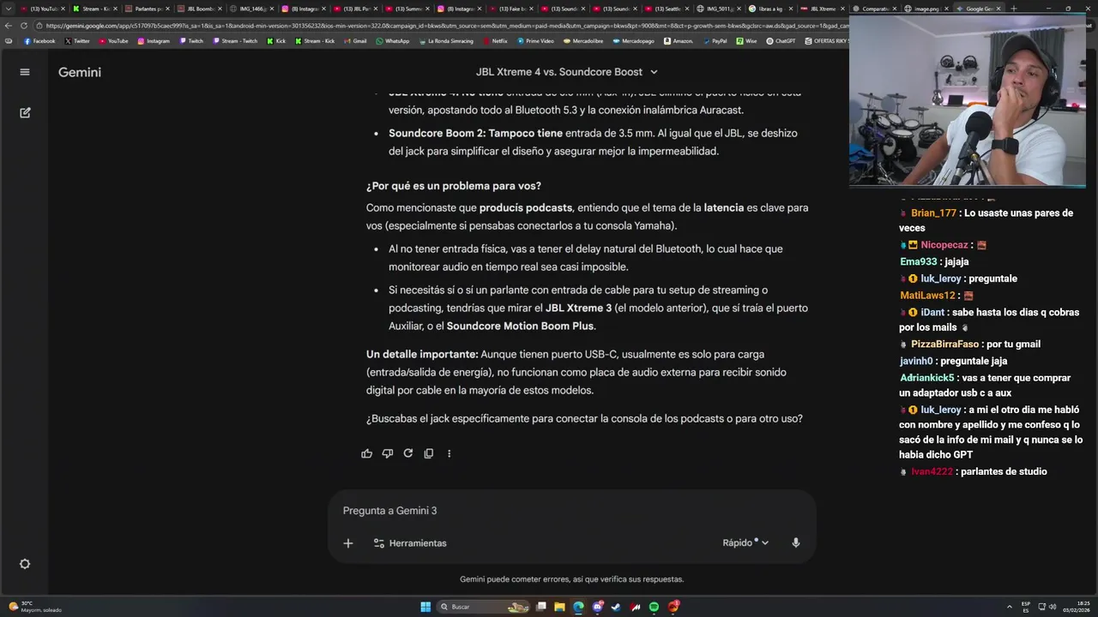
Task: Open taskbar clock showing 18:25
Action: tap(1077, 607)
